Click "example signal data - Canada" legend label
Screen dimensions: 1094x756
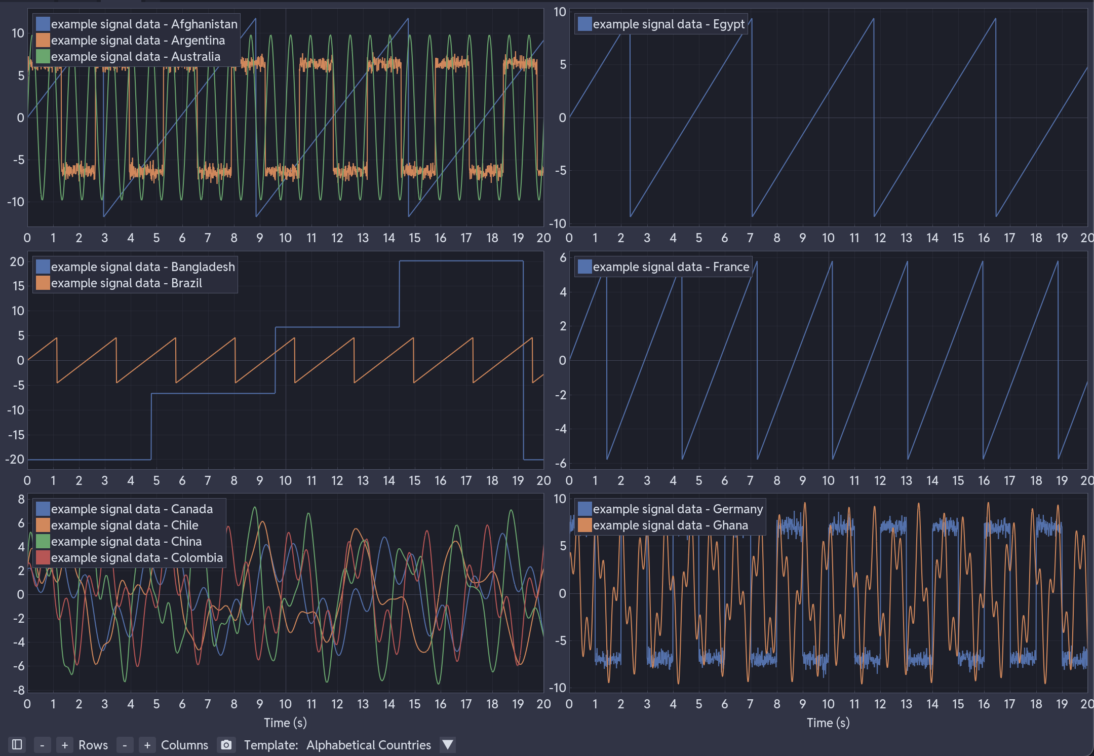point(133,509)
